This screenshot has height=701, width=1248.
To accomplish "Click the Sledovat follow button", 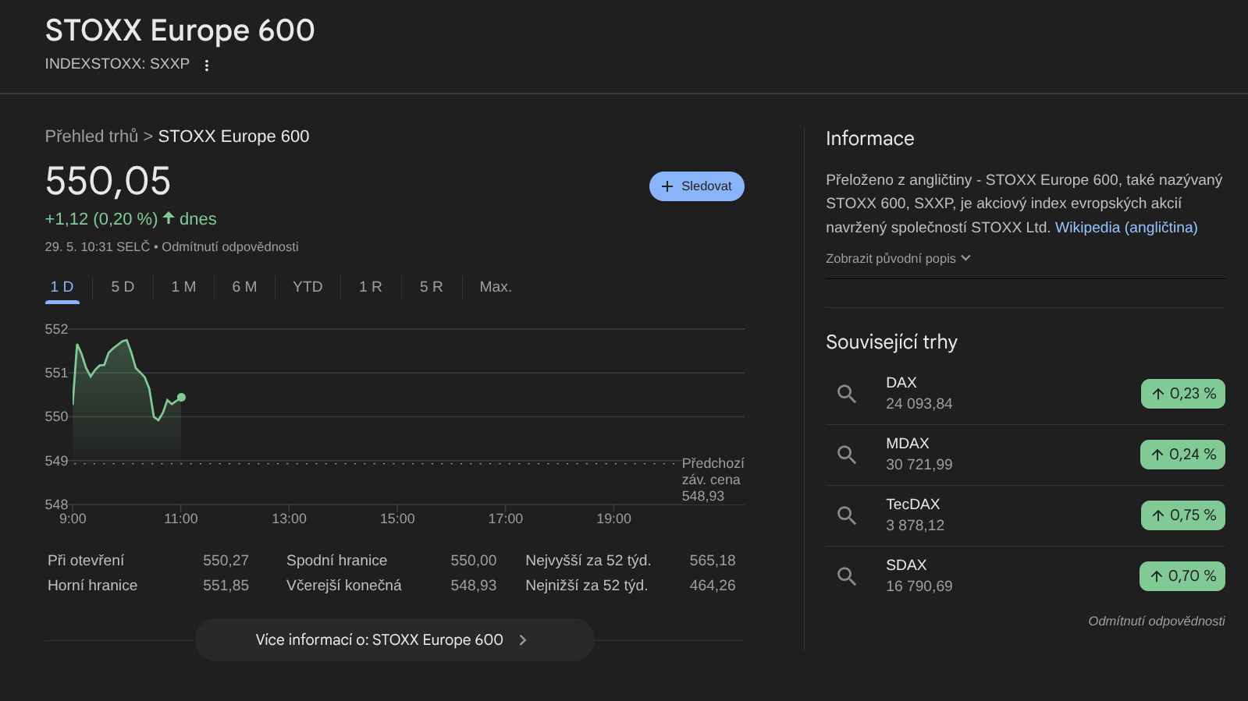I will (x=696, y=186).
